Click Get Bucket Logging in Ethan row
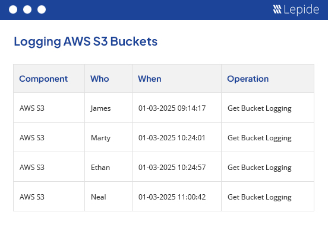The width and height of the screenshot is (328, 225). (x=260, y=168)
